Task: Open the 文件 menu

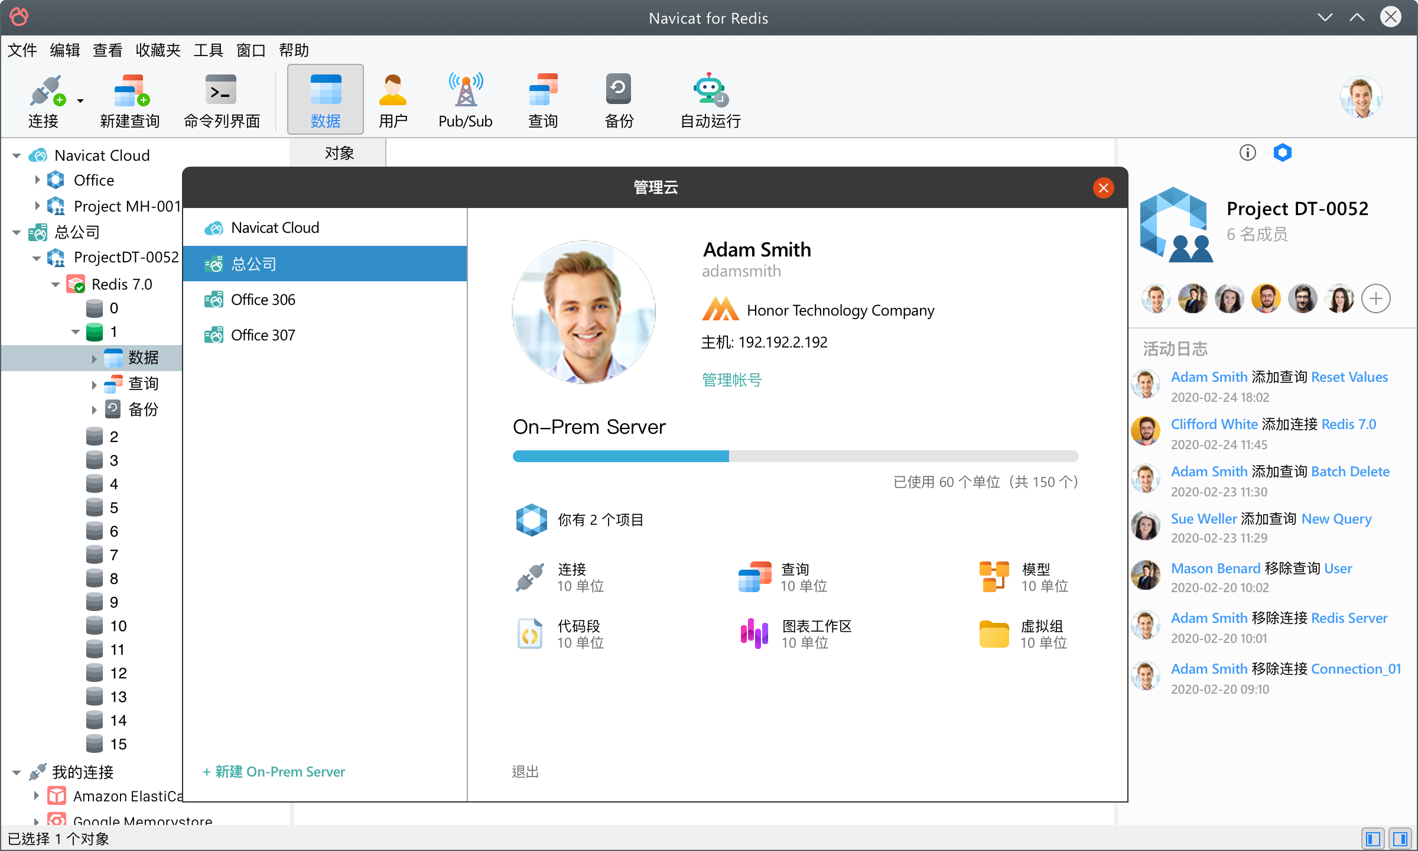Action: point(22,50)
